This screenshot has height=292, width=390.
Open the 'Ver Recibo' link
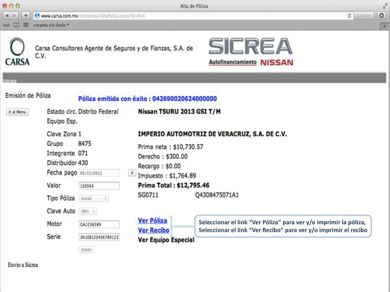[153, 230]
